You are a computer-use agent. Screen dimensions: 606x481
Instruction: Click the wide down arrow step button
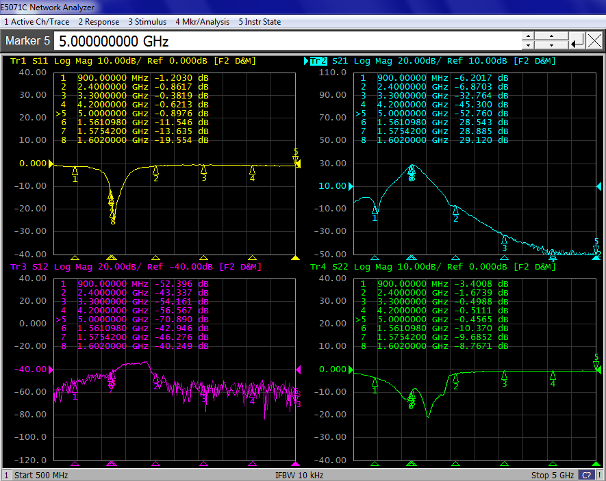point(551,46)
